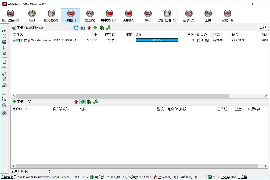Select the 全部 category tab

262,27
